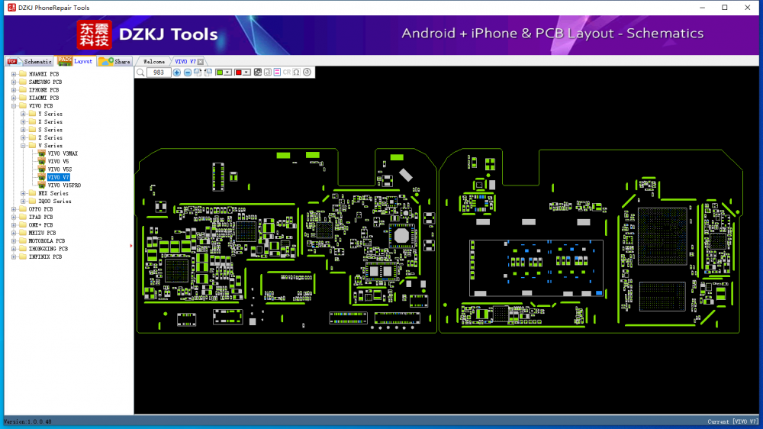Click the pink layer stack icon

[277, 73]
